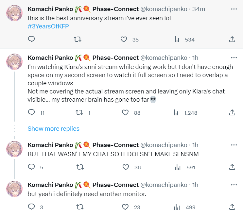Reply to the 'another monitor' tweet
The image size is (243, 216).
[x=31, y=207]
